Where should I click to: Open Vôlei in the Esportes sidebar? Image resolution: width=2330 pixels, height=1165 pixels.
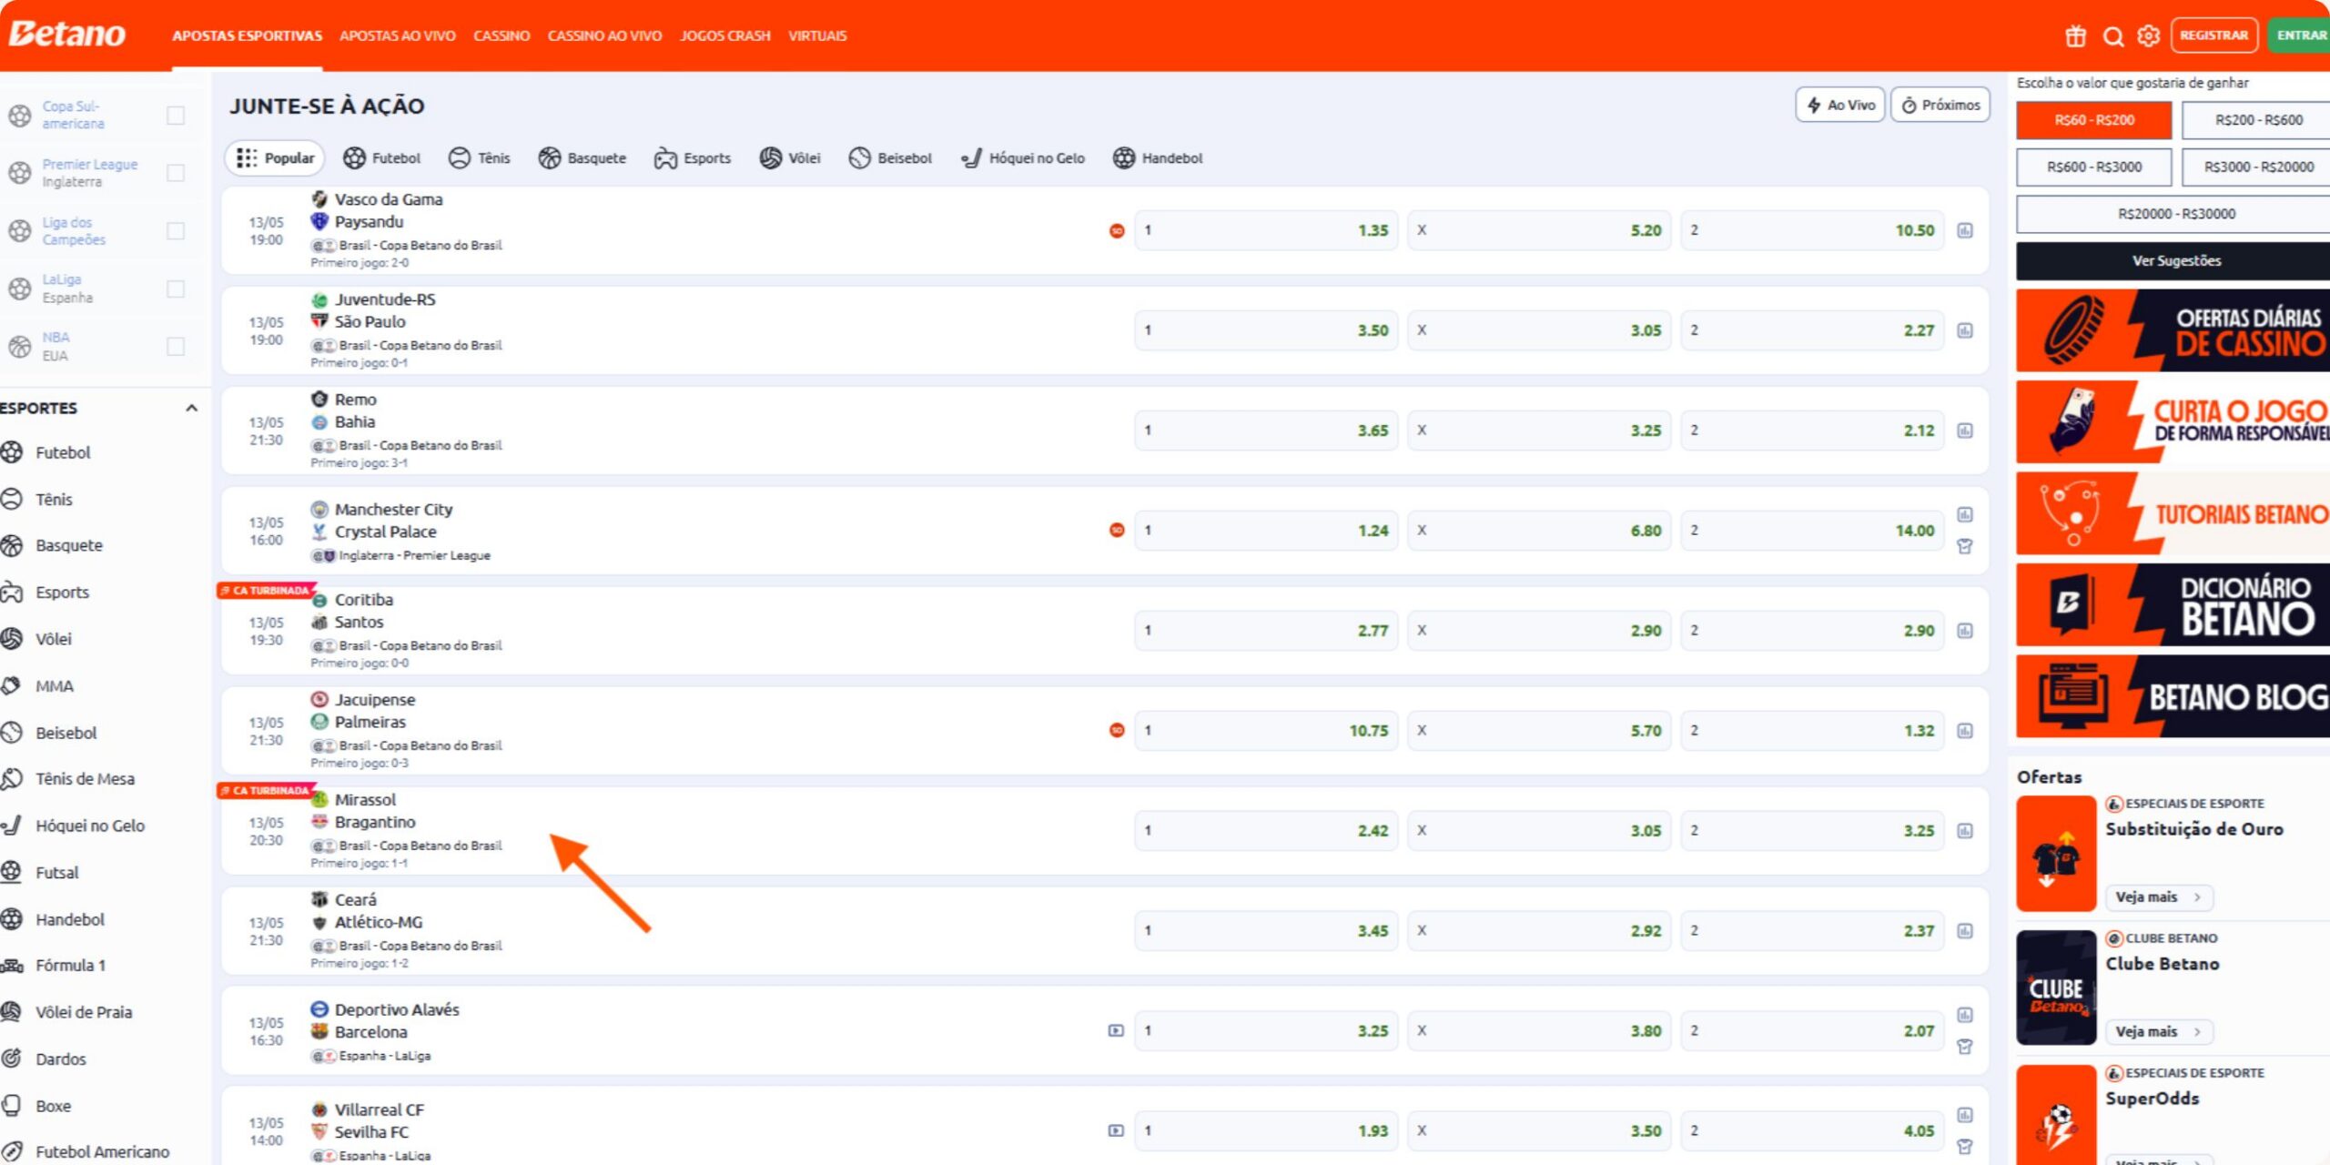coord(53,639)
